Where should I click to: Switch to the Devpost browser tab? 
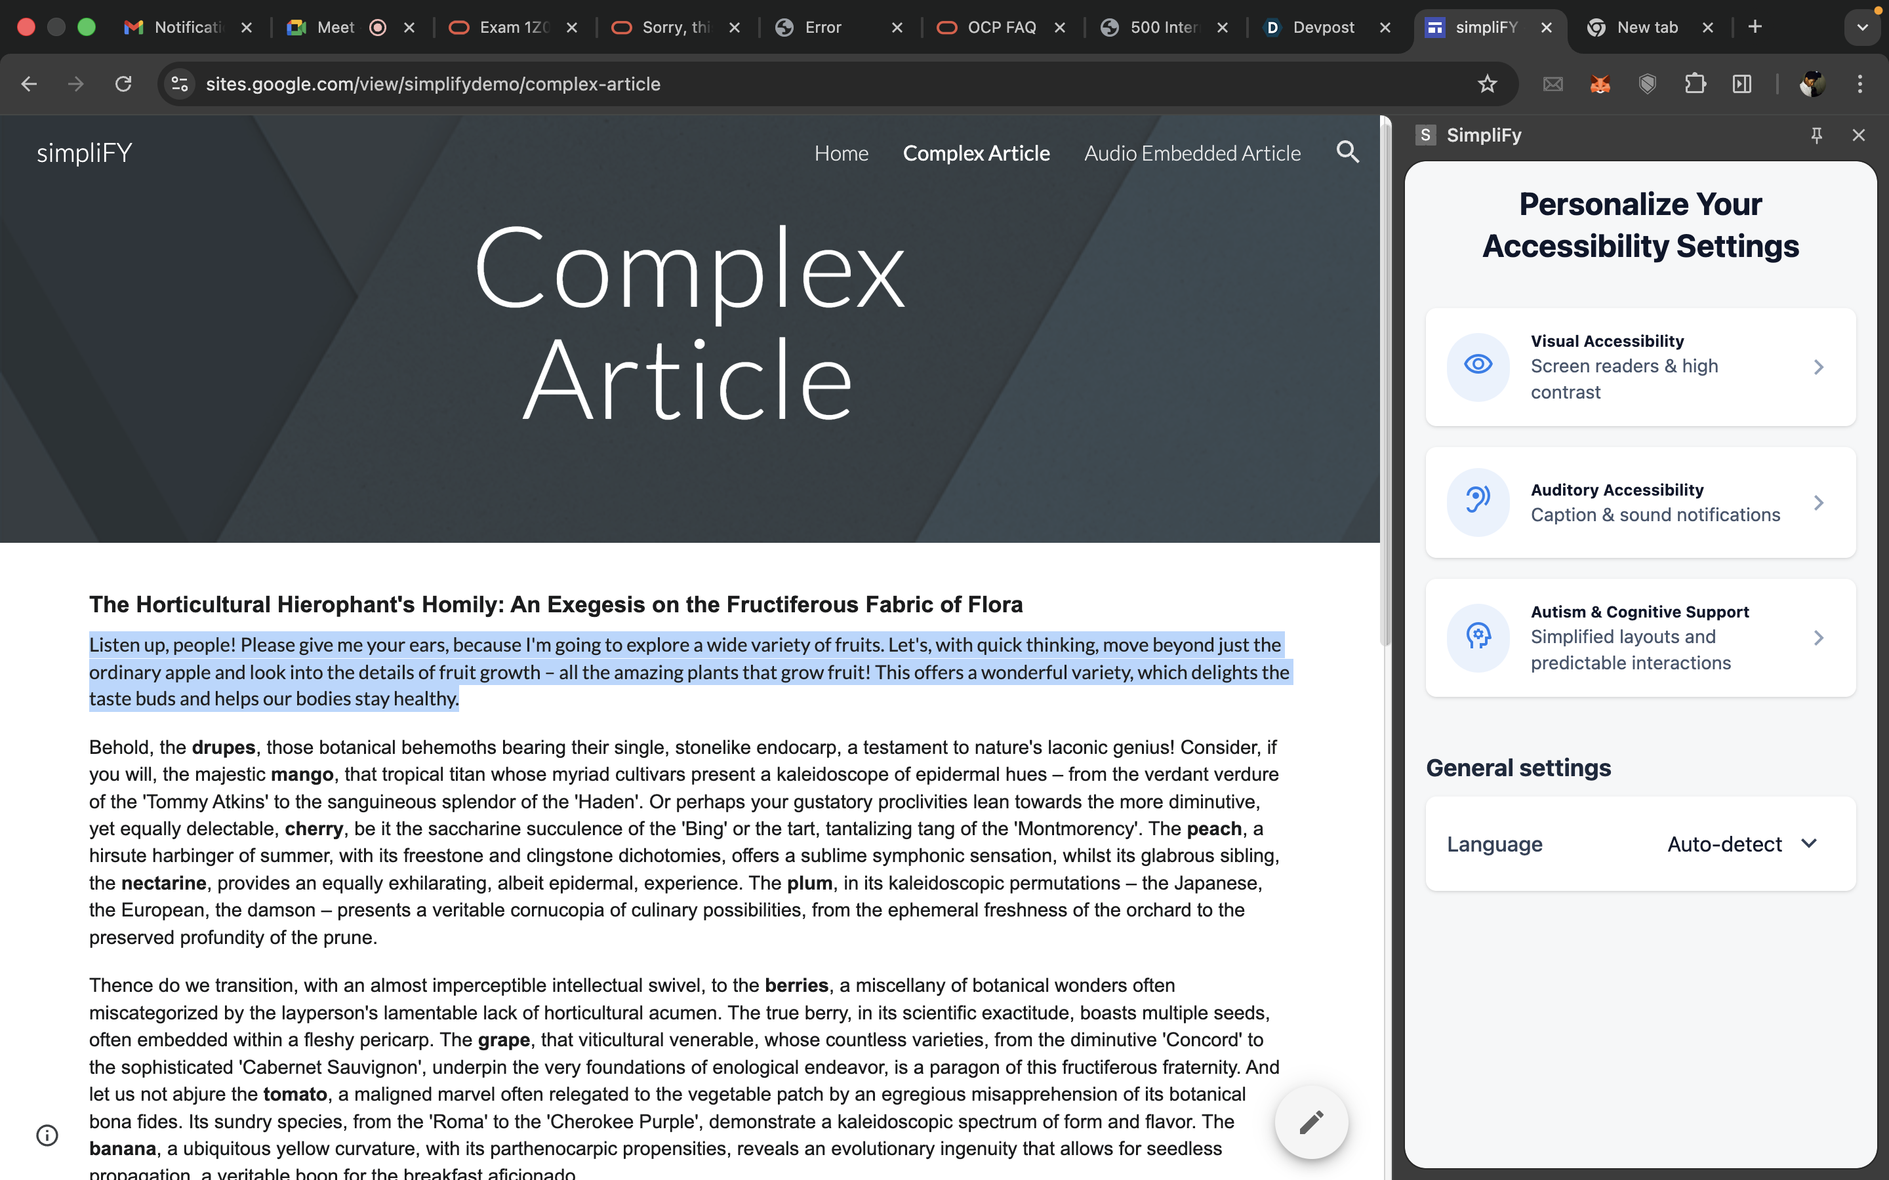(1323, 28)
